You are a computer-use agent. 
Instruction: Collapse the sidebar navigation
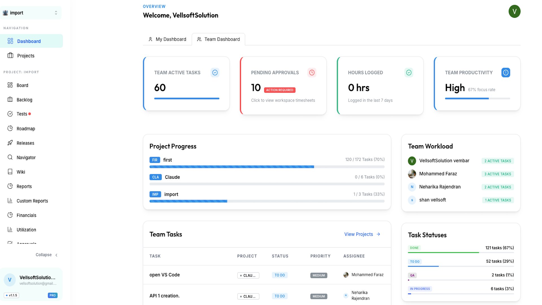click(47, 255)
